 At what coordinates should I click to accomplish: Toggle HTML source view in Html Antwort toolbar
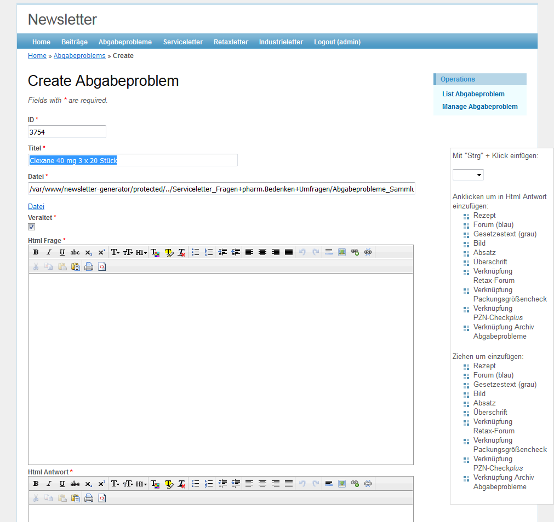tap(102, 498)
